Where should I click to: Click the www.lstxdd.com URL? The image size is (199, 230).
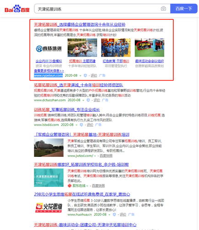point(46,125)
